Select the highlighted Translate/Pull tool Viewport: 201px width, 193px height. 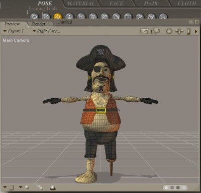pyautogui.click(x=58, y=17)
